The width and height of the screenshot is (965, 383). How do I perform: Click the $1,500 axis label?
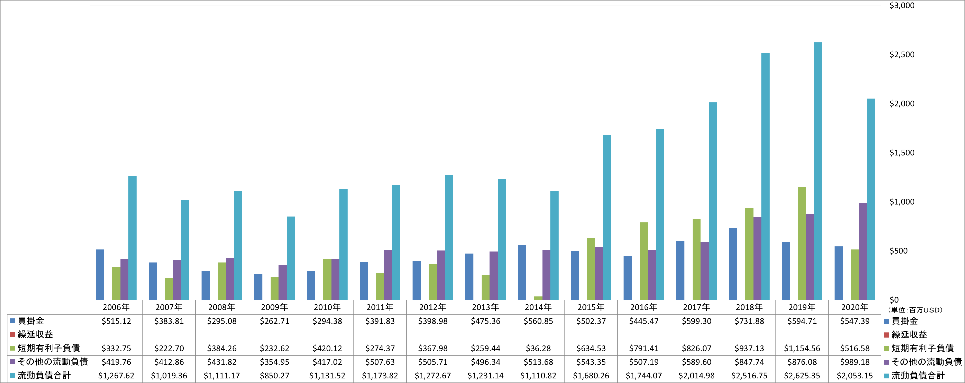pos(902,153)
